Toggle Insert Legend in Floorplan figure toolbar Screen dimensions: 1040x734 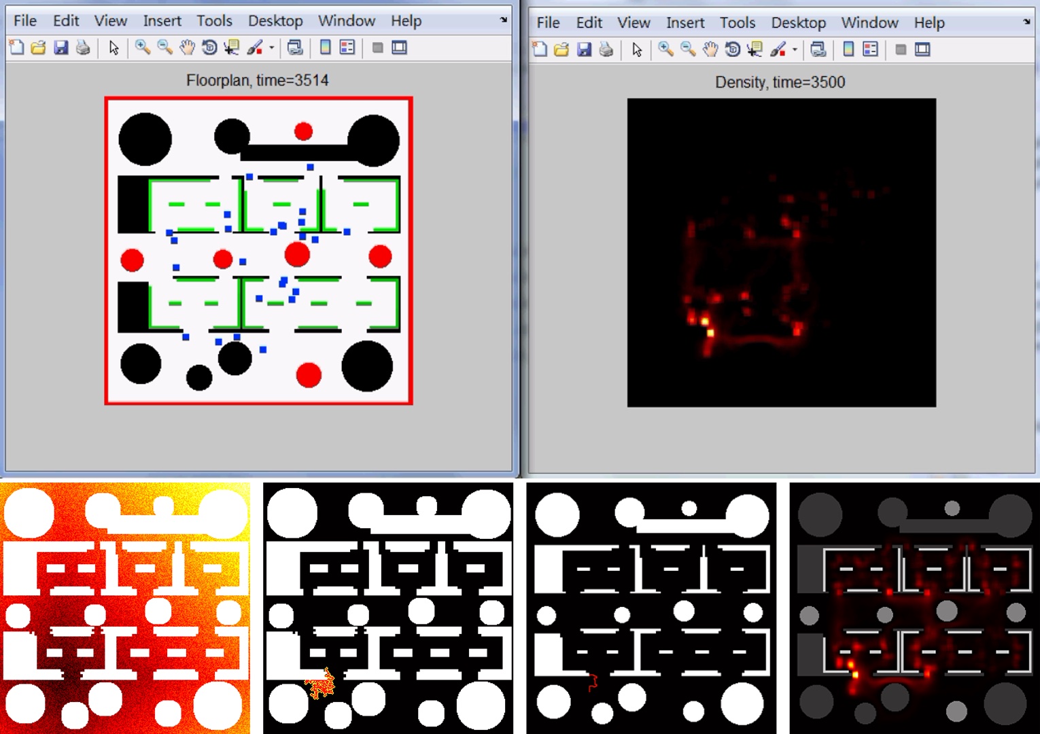pos(347,48)
